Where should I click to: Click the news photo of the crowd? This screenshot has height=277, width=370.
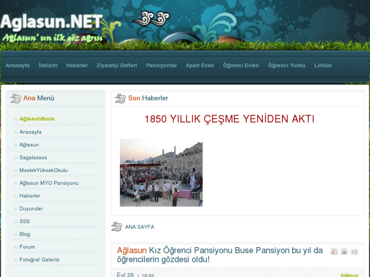click(x=161, y=173)
